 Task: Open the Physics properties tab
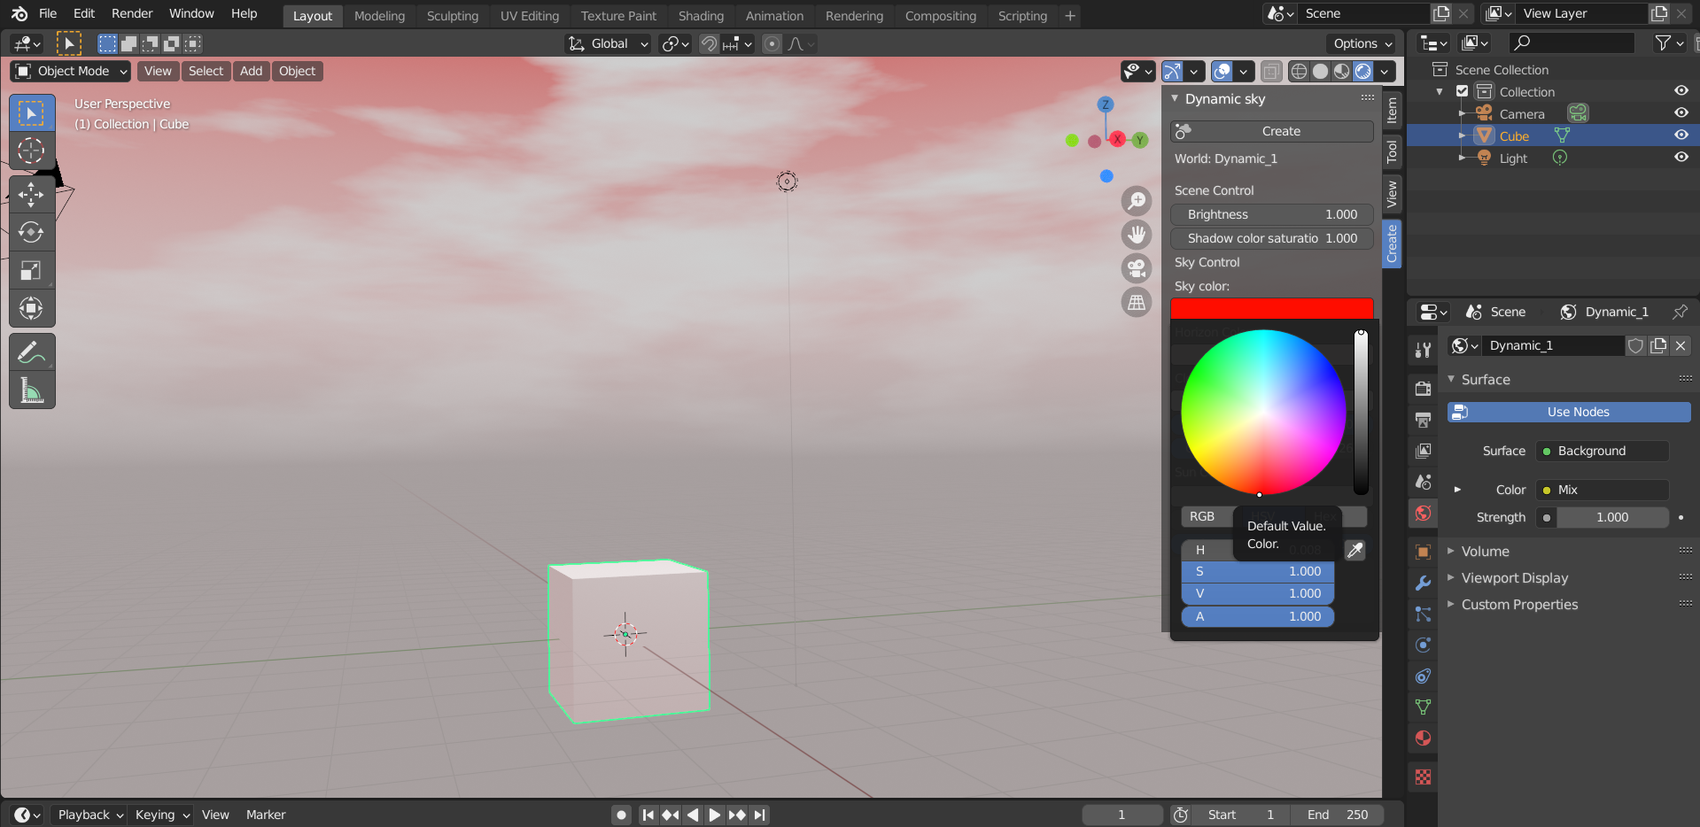point(1424,645)
